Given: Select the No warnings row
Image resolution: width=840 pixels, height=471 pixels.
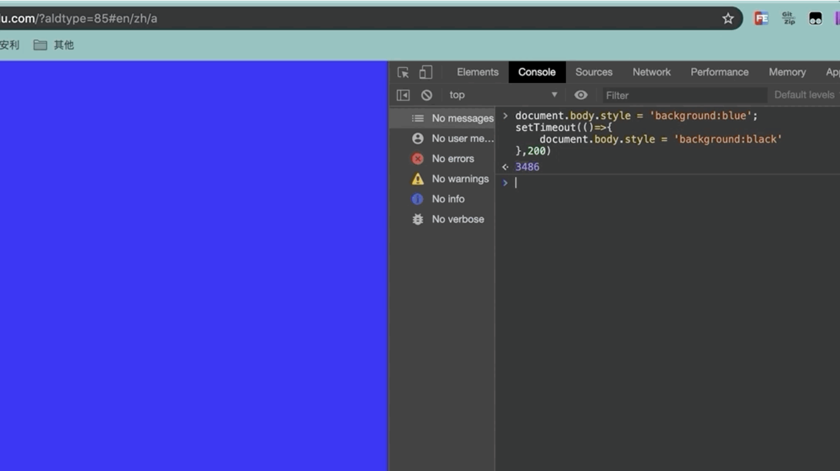Looking at the screenshot, I should click(x=442, y=179).
